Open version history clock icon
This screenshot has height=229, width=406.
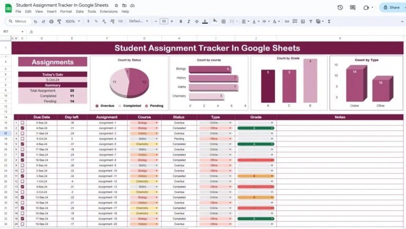coord(340,7)
